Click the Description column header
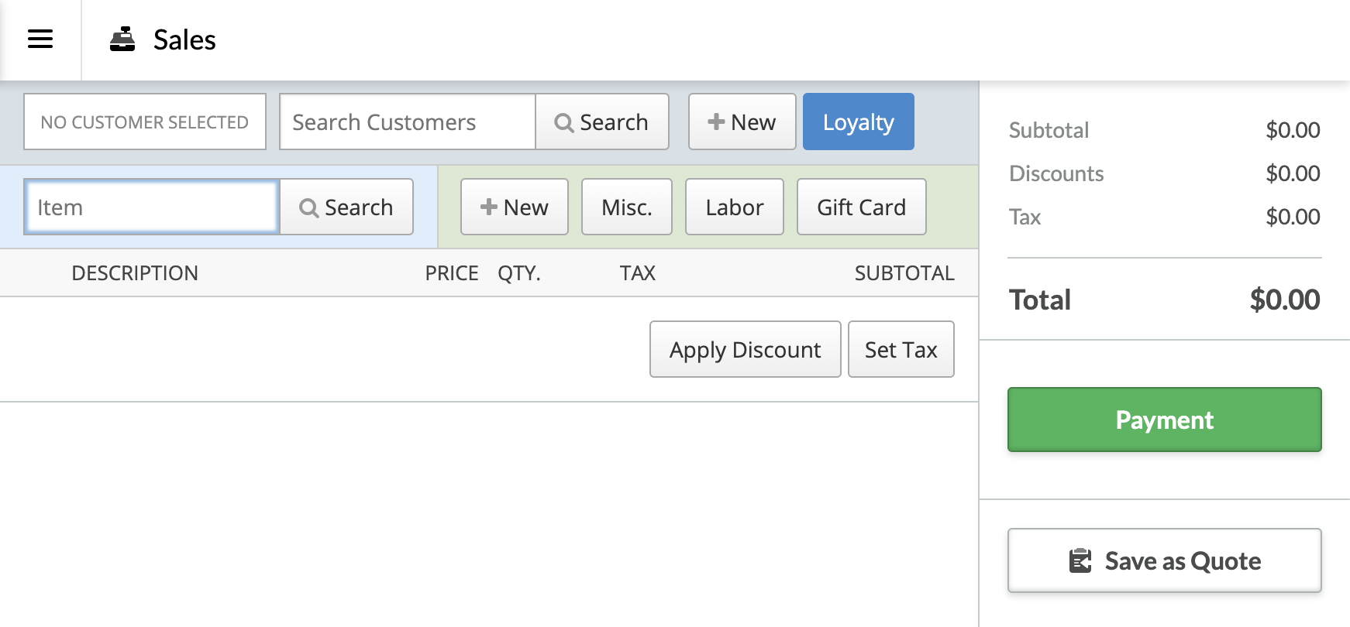 135,272
